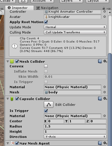This screenshot has height=146, width=112.
Task: Disable the Nav Mesh Agent checkbox
Action: [x=17, y=143]
